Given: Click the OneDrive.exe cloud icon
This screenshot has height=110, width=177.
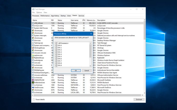Looking at the screenshot, I should (x=33, y=88).
